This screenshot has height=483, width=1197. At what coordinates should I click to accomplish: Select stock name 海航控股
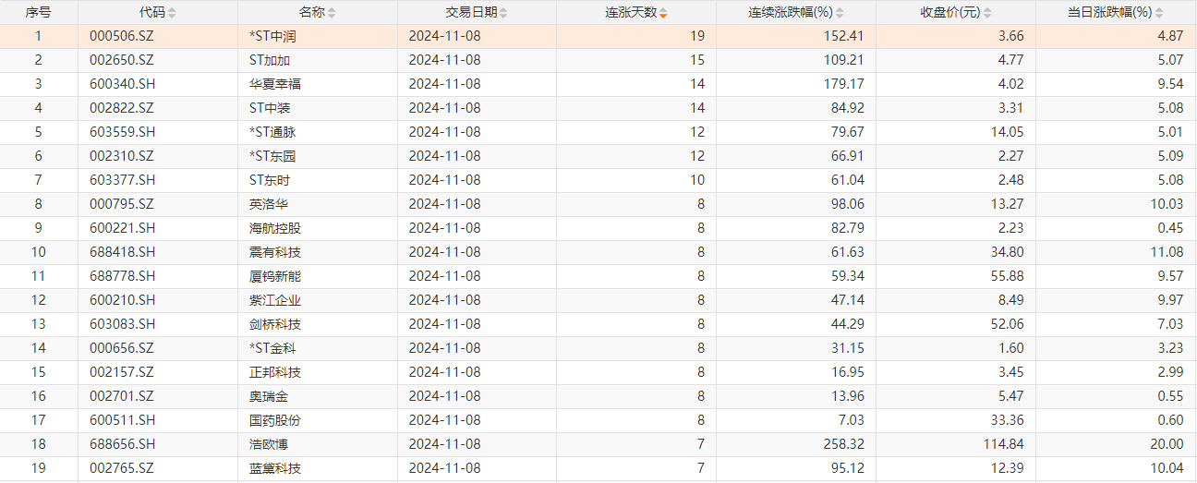[x=275, y=228]
